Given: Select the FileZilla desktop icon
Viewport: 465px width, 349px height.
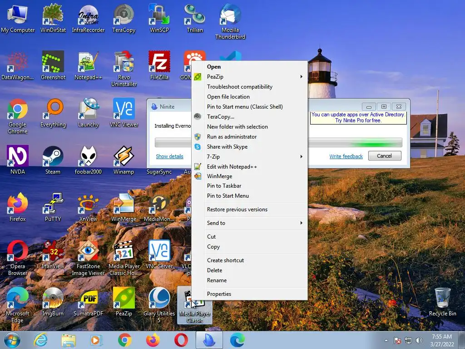Looking at the screenshot, I should point(159,65).
